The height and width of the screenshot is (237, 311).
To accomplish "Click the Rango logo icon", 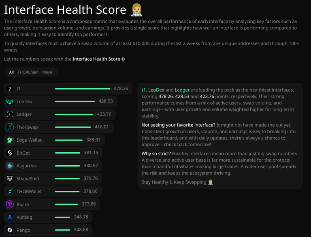I will click(x=10, y=230).
